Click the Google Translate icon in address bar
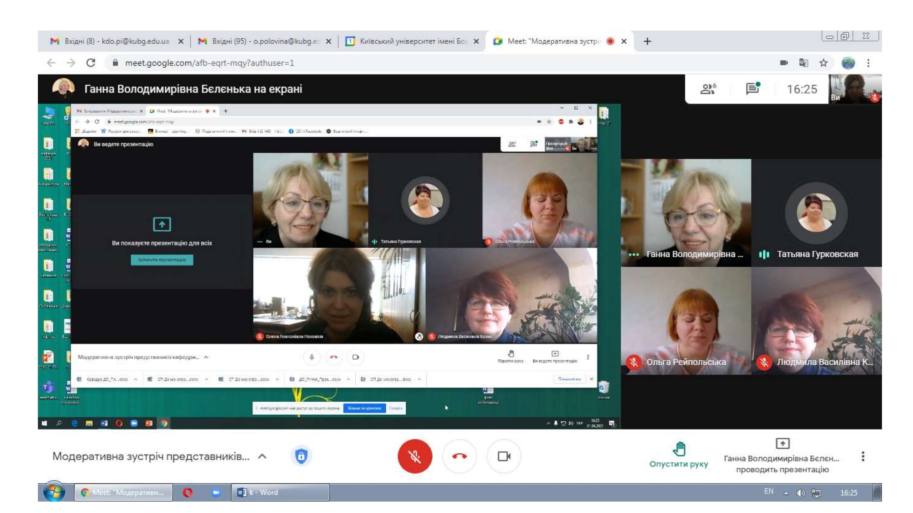Image resolution: width=913 pixels, height=513 pixels. click(x=803, y=63)
